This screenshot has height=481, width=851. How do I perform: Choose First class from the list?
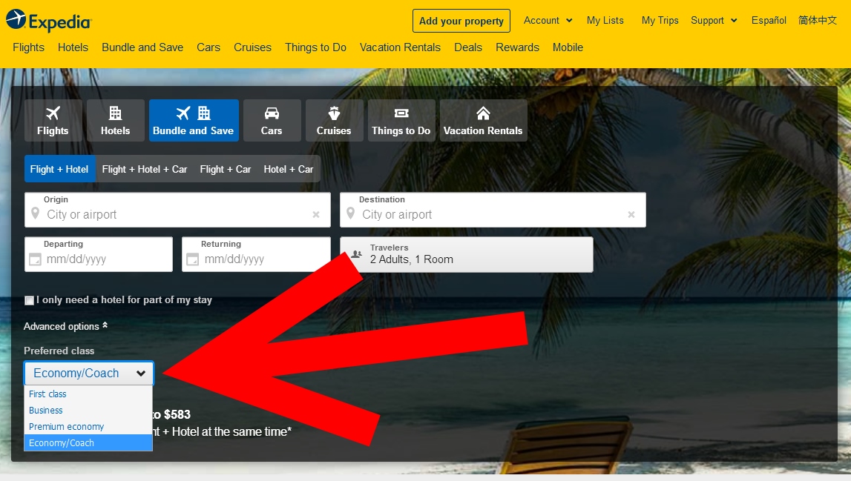click(47, 394)
